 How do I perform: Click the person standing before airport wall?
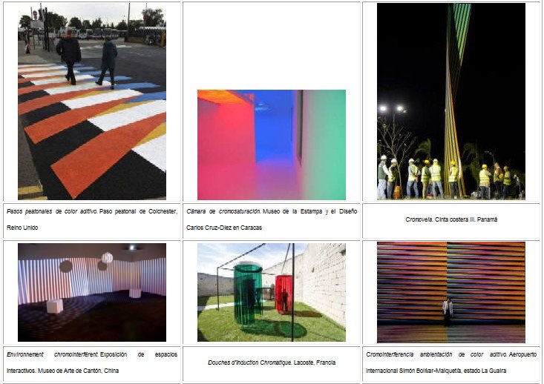click(448, 311)
